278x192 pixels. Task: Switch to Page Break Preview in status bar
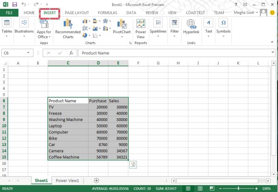click(x=212, y=188)
